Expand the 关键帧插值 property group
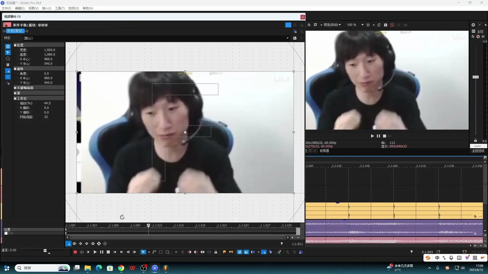Viewport: 488px width, 274px height. click(x=15, y=88)
